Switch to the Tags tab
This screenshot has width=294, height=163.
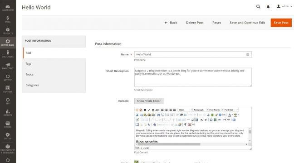click(x=54, y=64)
